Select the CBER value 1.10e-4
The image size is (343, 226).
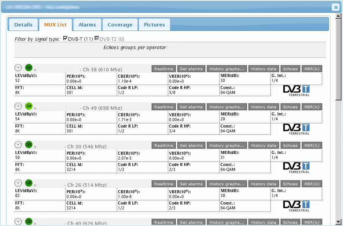pyautogui.click(x=125, y=81)
